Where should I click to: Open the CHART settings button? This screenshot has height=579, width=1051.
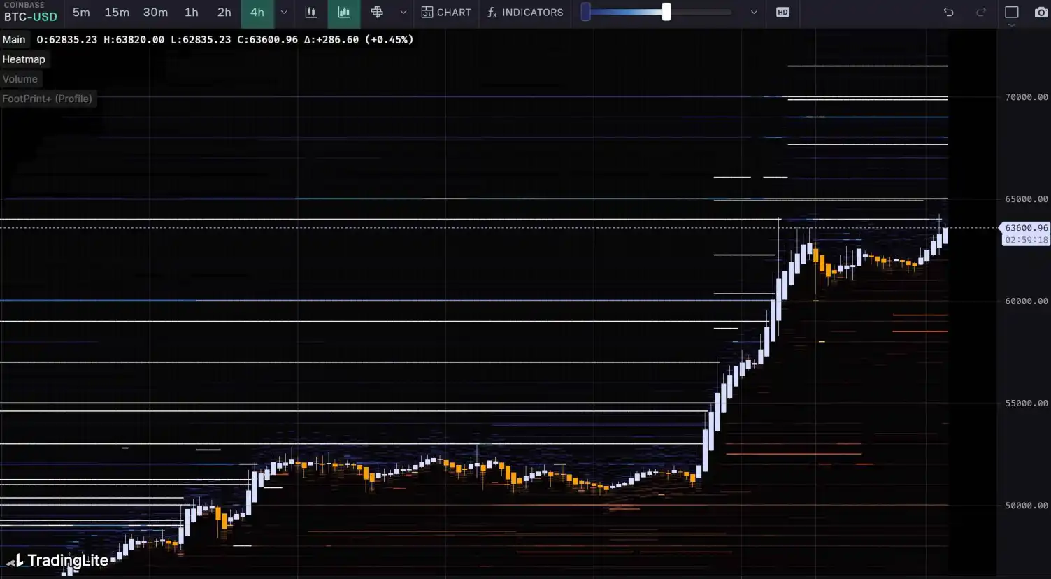[446, 13]
